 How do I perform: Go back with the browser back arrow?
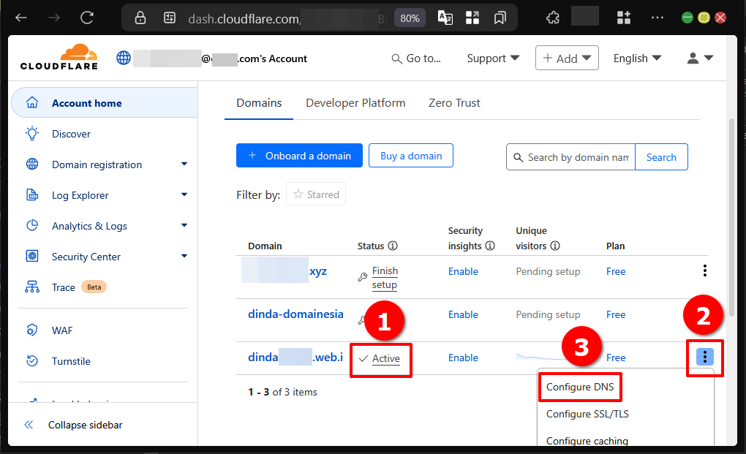click(21, 18)
